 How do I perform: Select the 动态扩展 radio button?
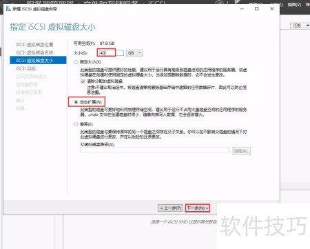point(76,102)
